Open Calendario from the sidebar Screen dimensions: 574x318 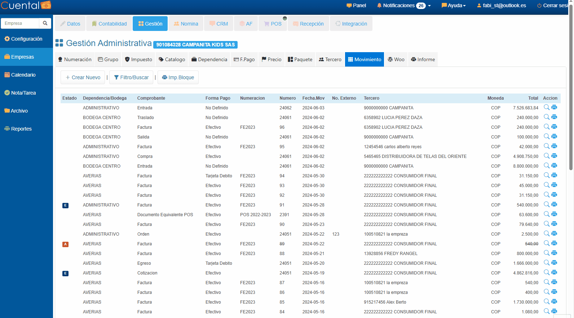pyautogui.click(x=23, y=75)
